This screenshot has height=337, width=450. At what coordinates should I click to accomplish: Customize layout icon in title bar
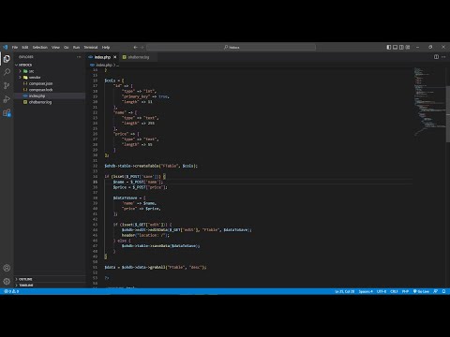[x=408, y=47]
